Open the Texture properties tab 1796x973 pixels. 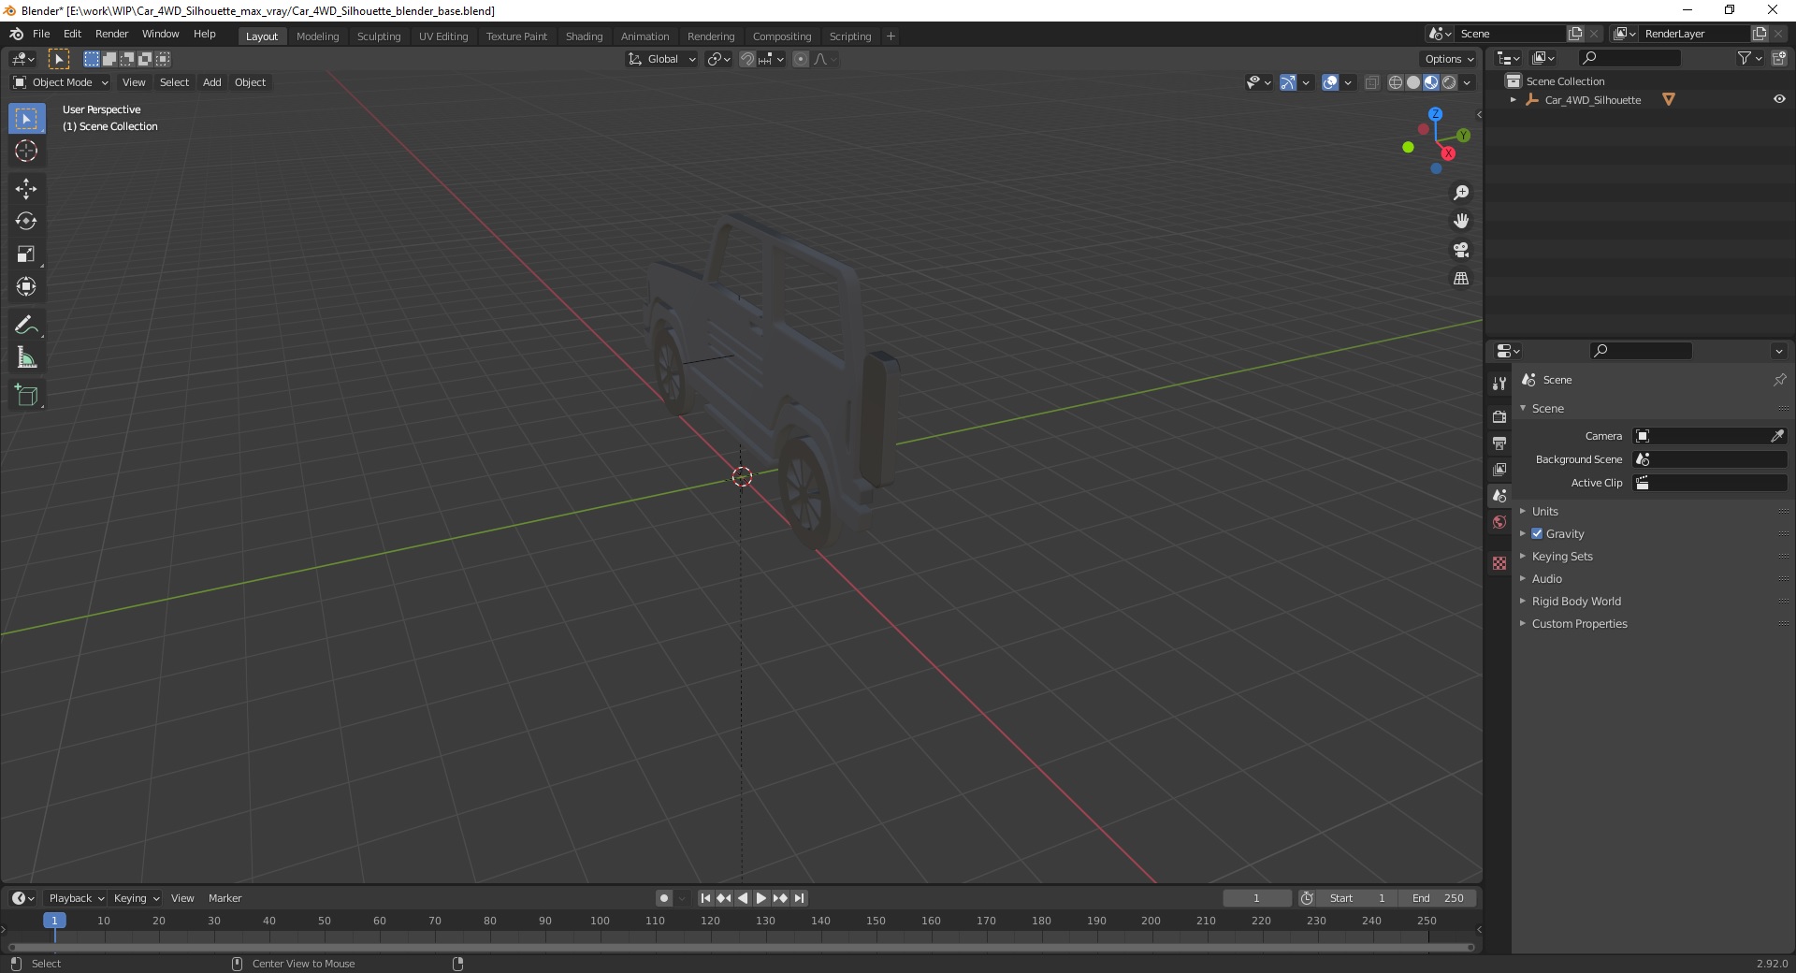[x=1499, y=563]
